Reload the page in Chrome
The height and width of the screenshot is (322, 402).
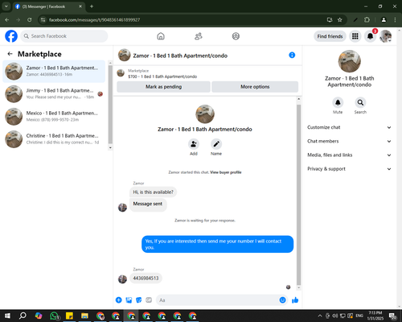(30, 20)
